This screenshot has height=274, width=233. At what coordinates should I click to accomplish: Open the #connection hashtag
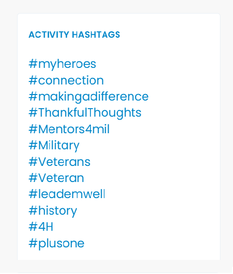tap(66, 80)
